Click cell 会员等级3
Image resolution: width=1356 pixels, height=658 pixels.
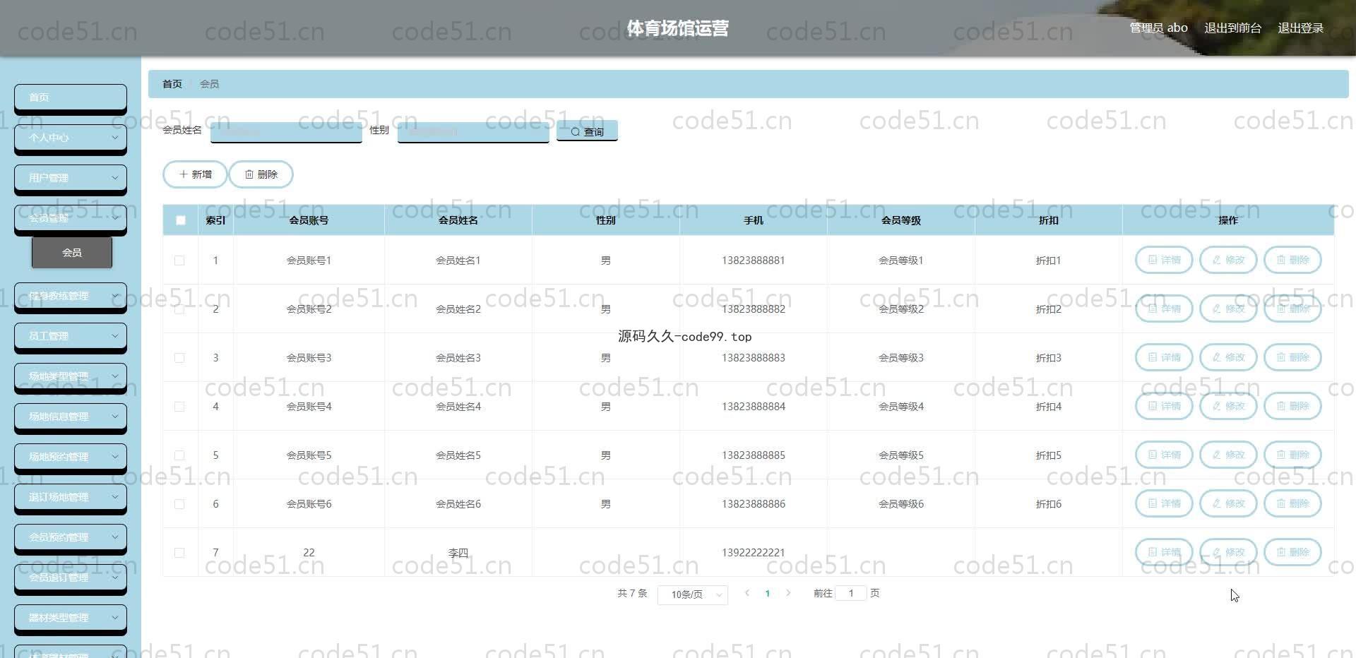[x=900, y=358]
